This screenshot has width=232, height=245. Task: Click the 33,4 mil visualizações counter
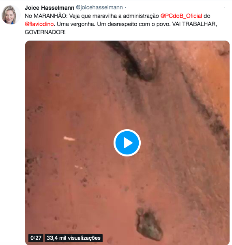(x=73, y=238)
